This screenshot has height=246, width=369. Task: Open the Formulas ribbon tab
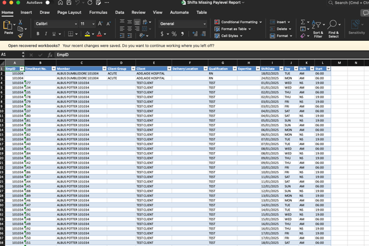click(98, 12)
